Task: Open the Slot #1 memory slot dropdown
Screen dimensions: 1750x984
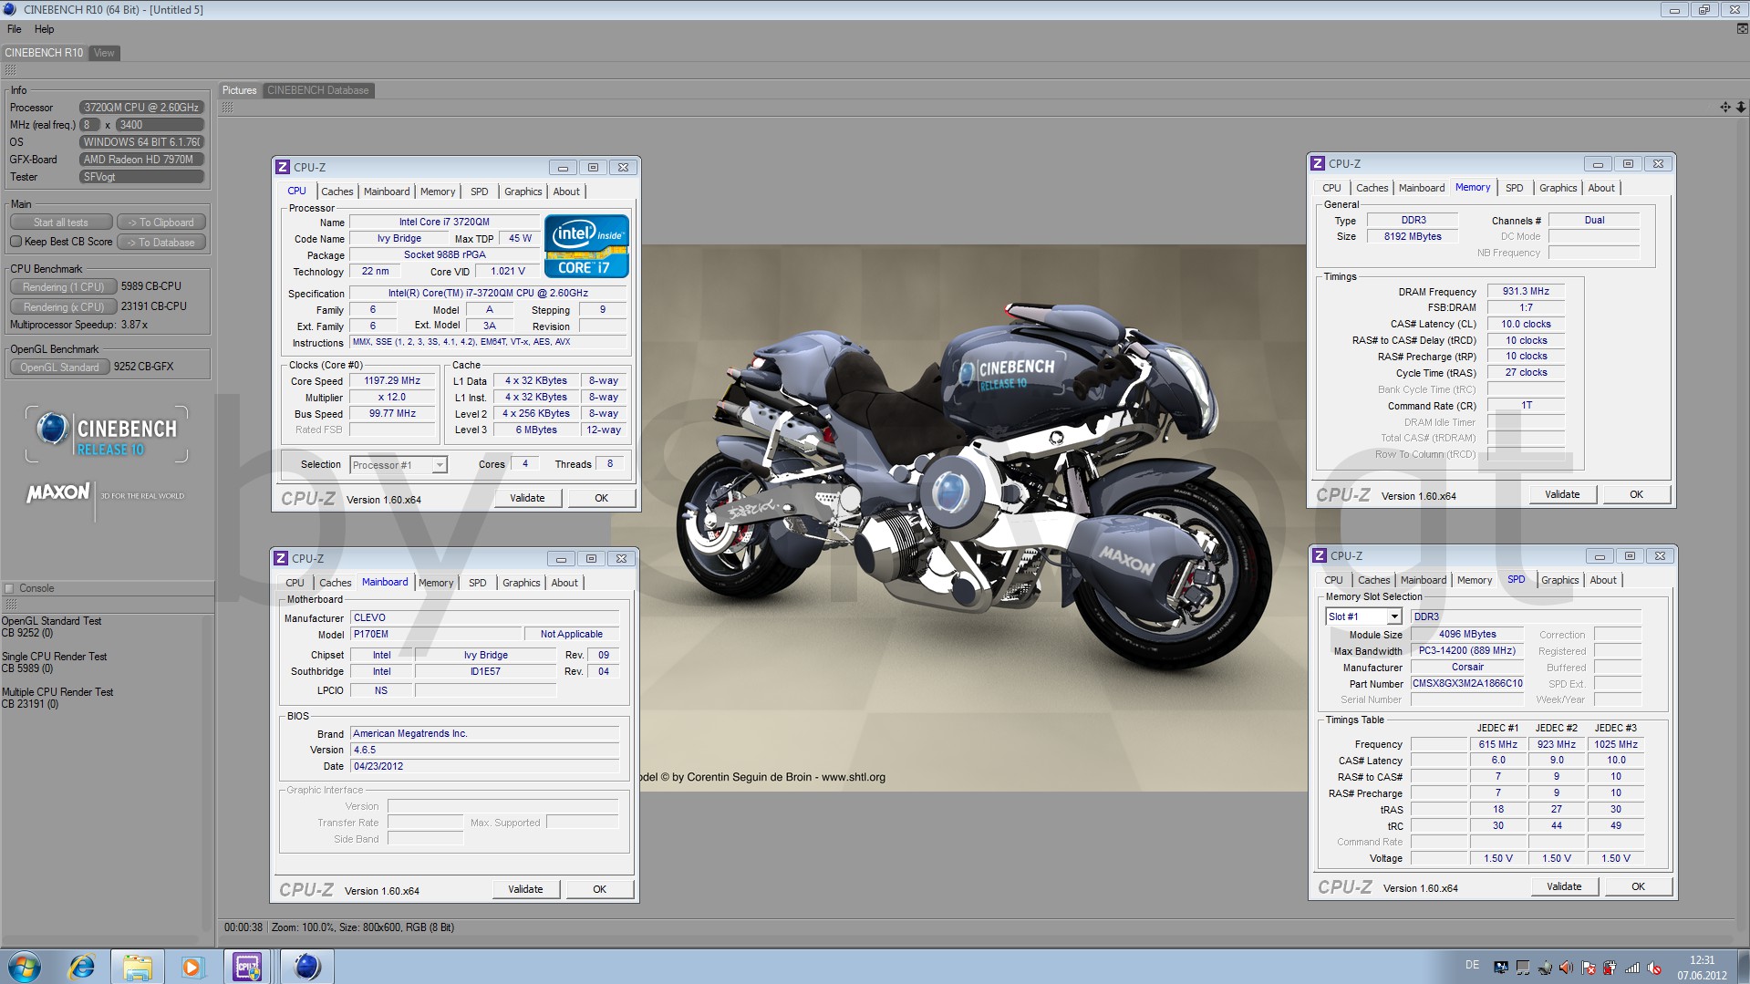Action: tap(1363, 616)
